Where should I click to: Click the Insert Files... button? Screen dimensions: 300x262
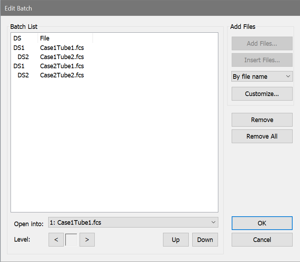coord(262,60)
